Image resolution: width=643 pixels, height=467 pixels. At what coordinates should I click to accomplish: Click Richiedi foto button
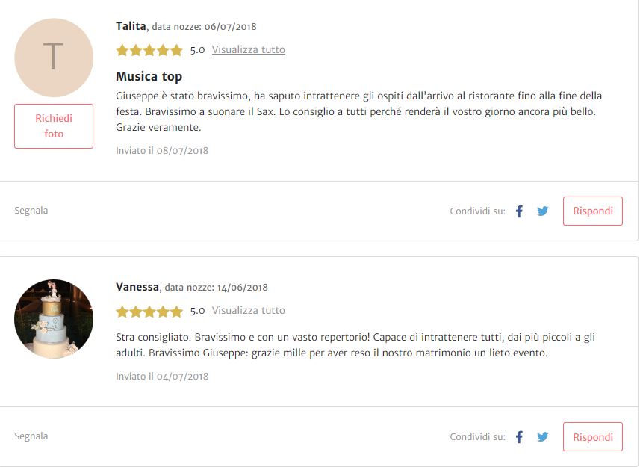click(54, 126)
